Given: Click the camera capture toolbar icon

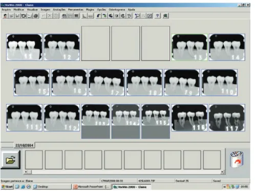Looking at the screenshot, I should [x=24, y=16].
